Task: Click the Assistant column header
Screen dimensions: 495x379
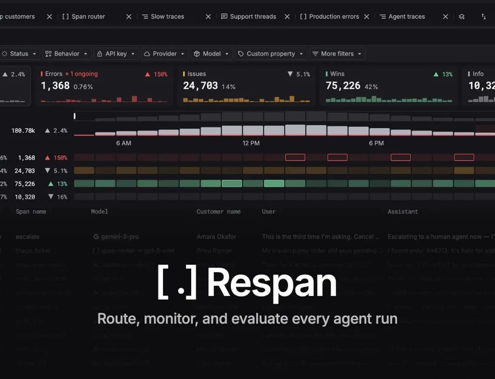Action: coord(403,211)
